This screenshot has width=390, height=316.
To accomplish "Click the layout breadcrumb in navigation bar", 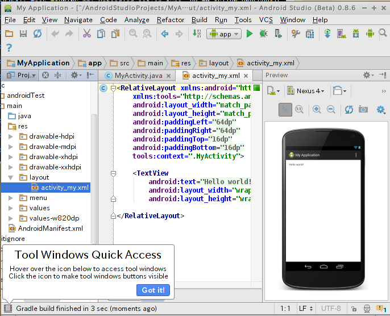I will 215,63.
